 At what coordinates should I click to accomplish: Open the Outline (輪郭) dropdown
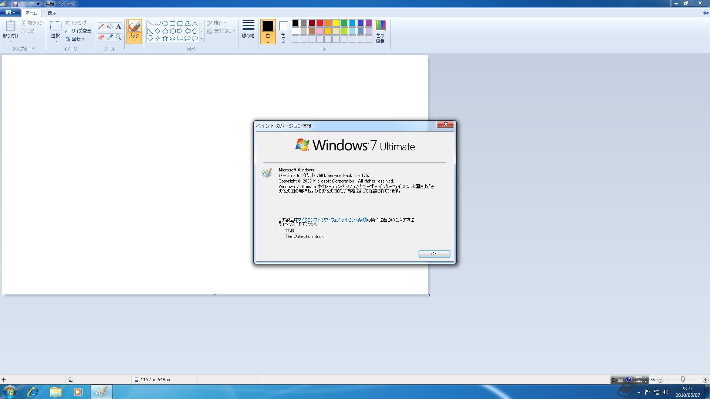217,23
